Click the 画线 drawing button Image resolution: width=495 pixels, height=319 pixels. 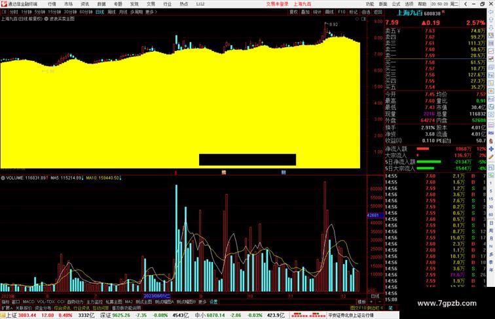[x=329, y=12]
